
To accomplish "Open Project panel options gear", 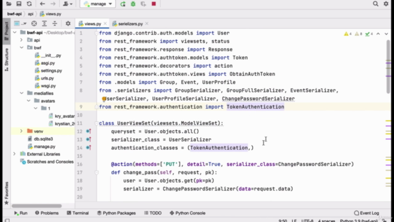I will (x=68, y=23).
